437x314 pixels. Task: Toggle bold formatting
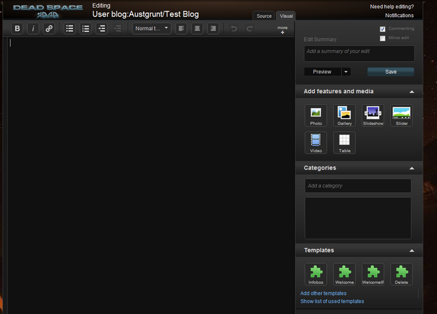(x=17, y=29)
